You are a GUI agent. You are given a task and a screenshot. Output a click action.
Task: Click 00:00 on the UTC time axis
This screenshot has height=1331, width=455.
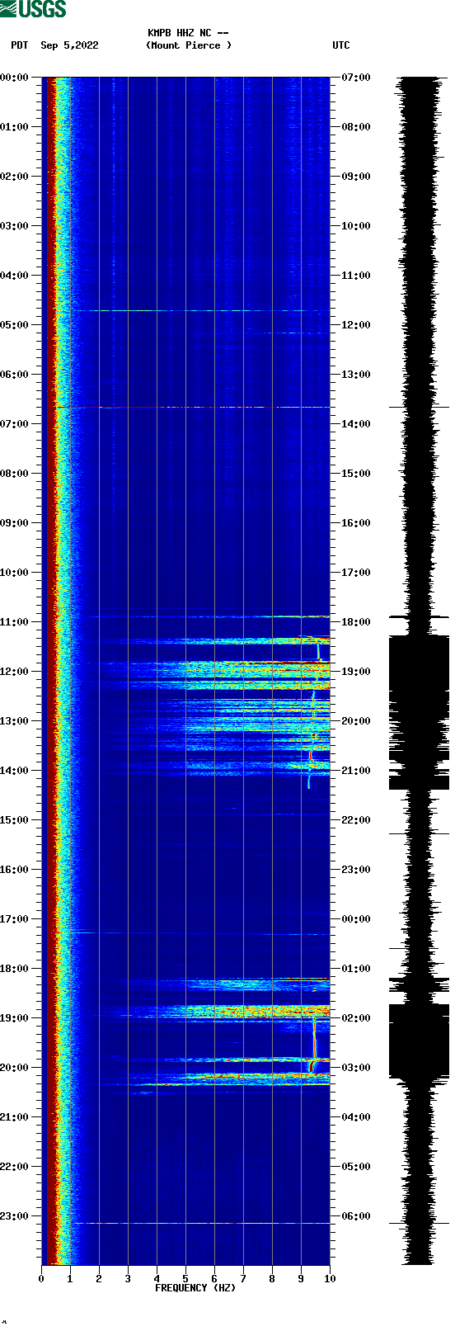[356, 919]
